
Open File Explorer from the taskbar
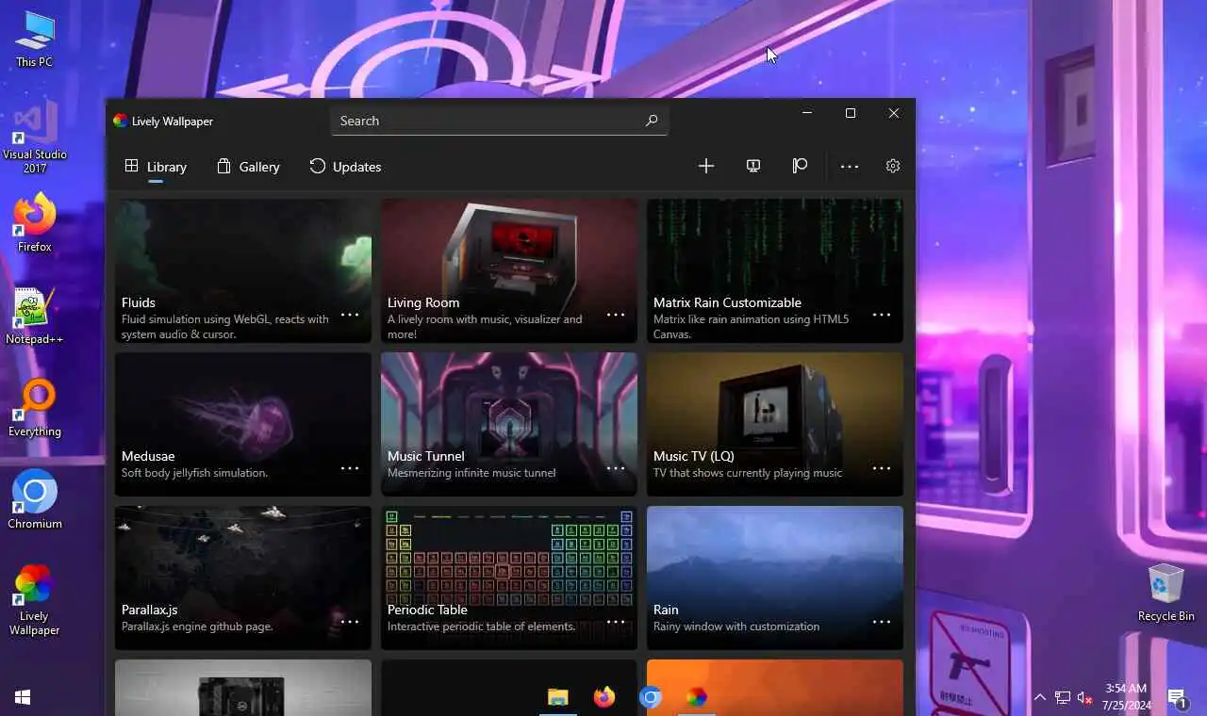pyautogui.click(x=558, y=697)
